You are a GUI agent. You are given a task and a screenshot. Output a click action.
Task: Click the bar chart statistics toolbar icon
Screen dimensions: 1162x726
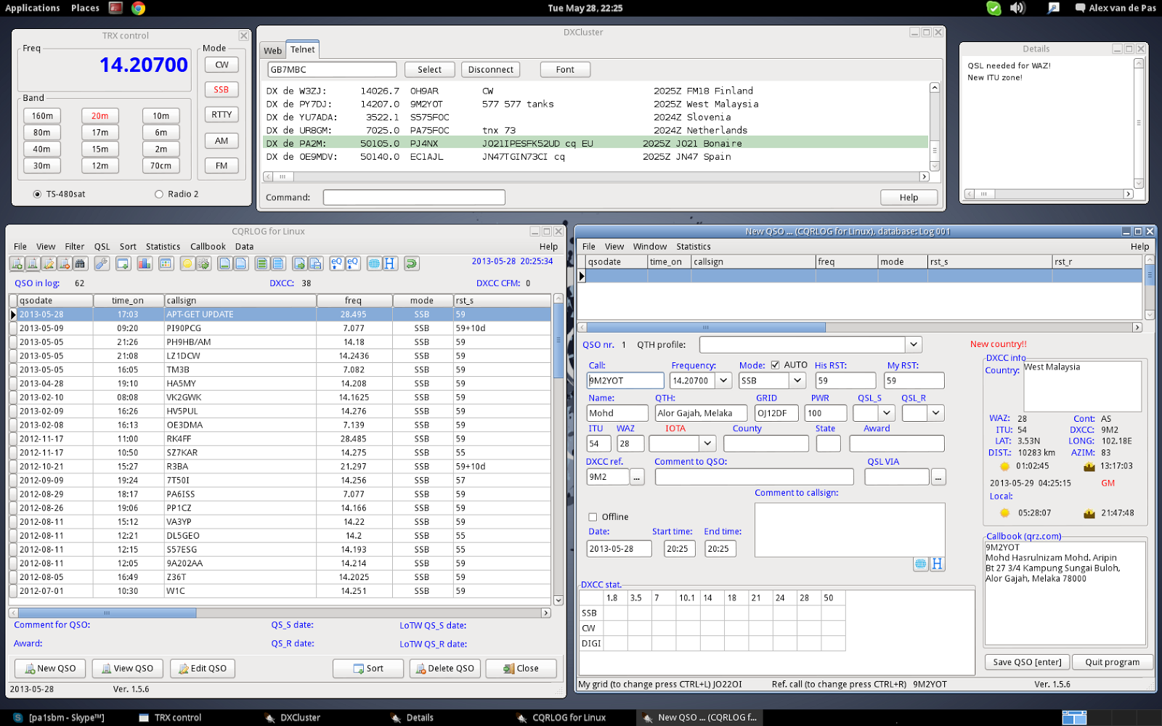pos(145,264)
